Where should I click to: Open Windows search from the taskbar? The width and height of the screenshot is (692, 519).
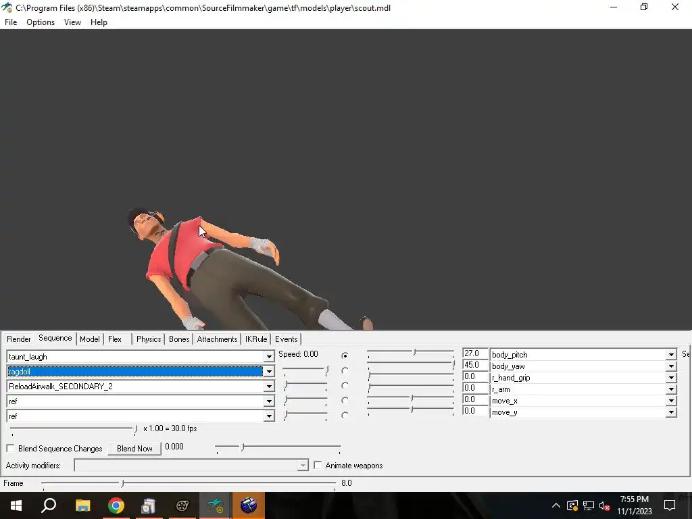tap(49, 505)
